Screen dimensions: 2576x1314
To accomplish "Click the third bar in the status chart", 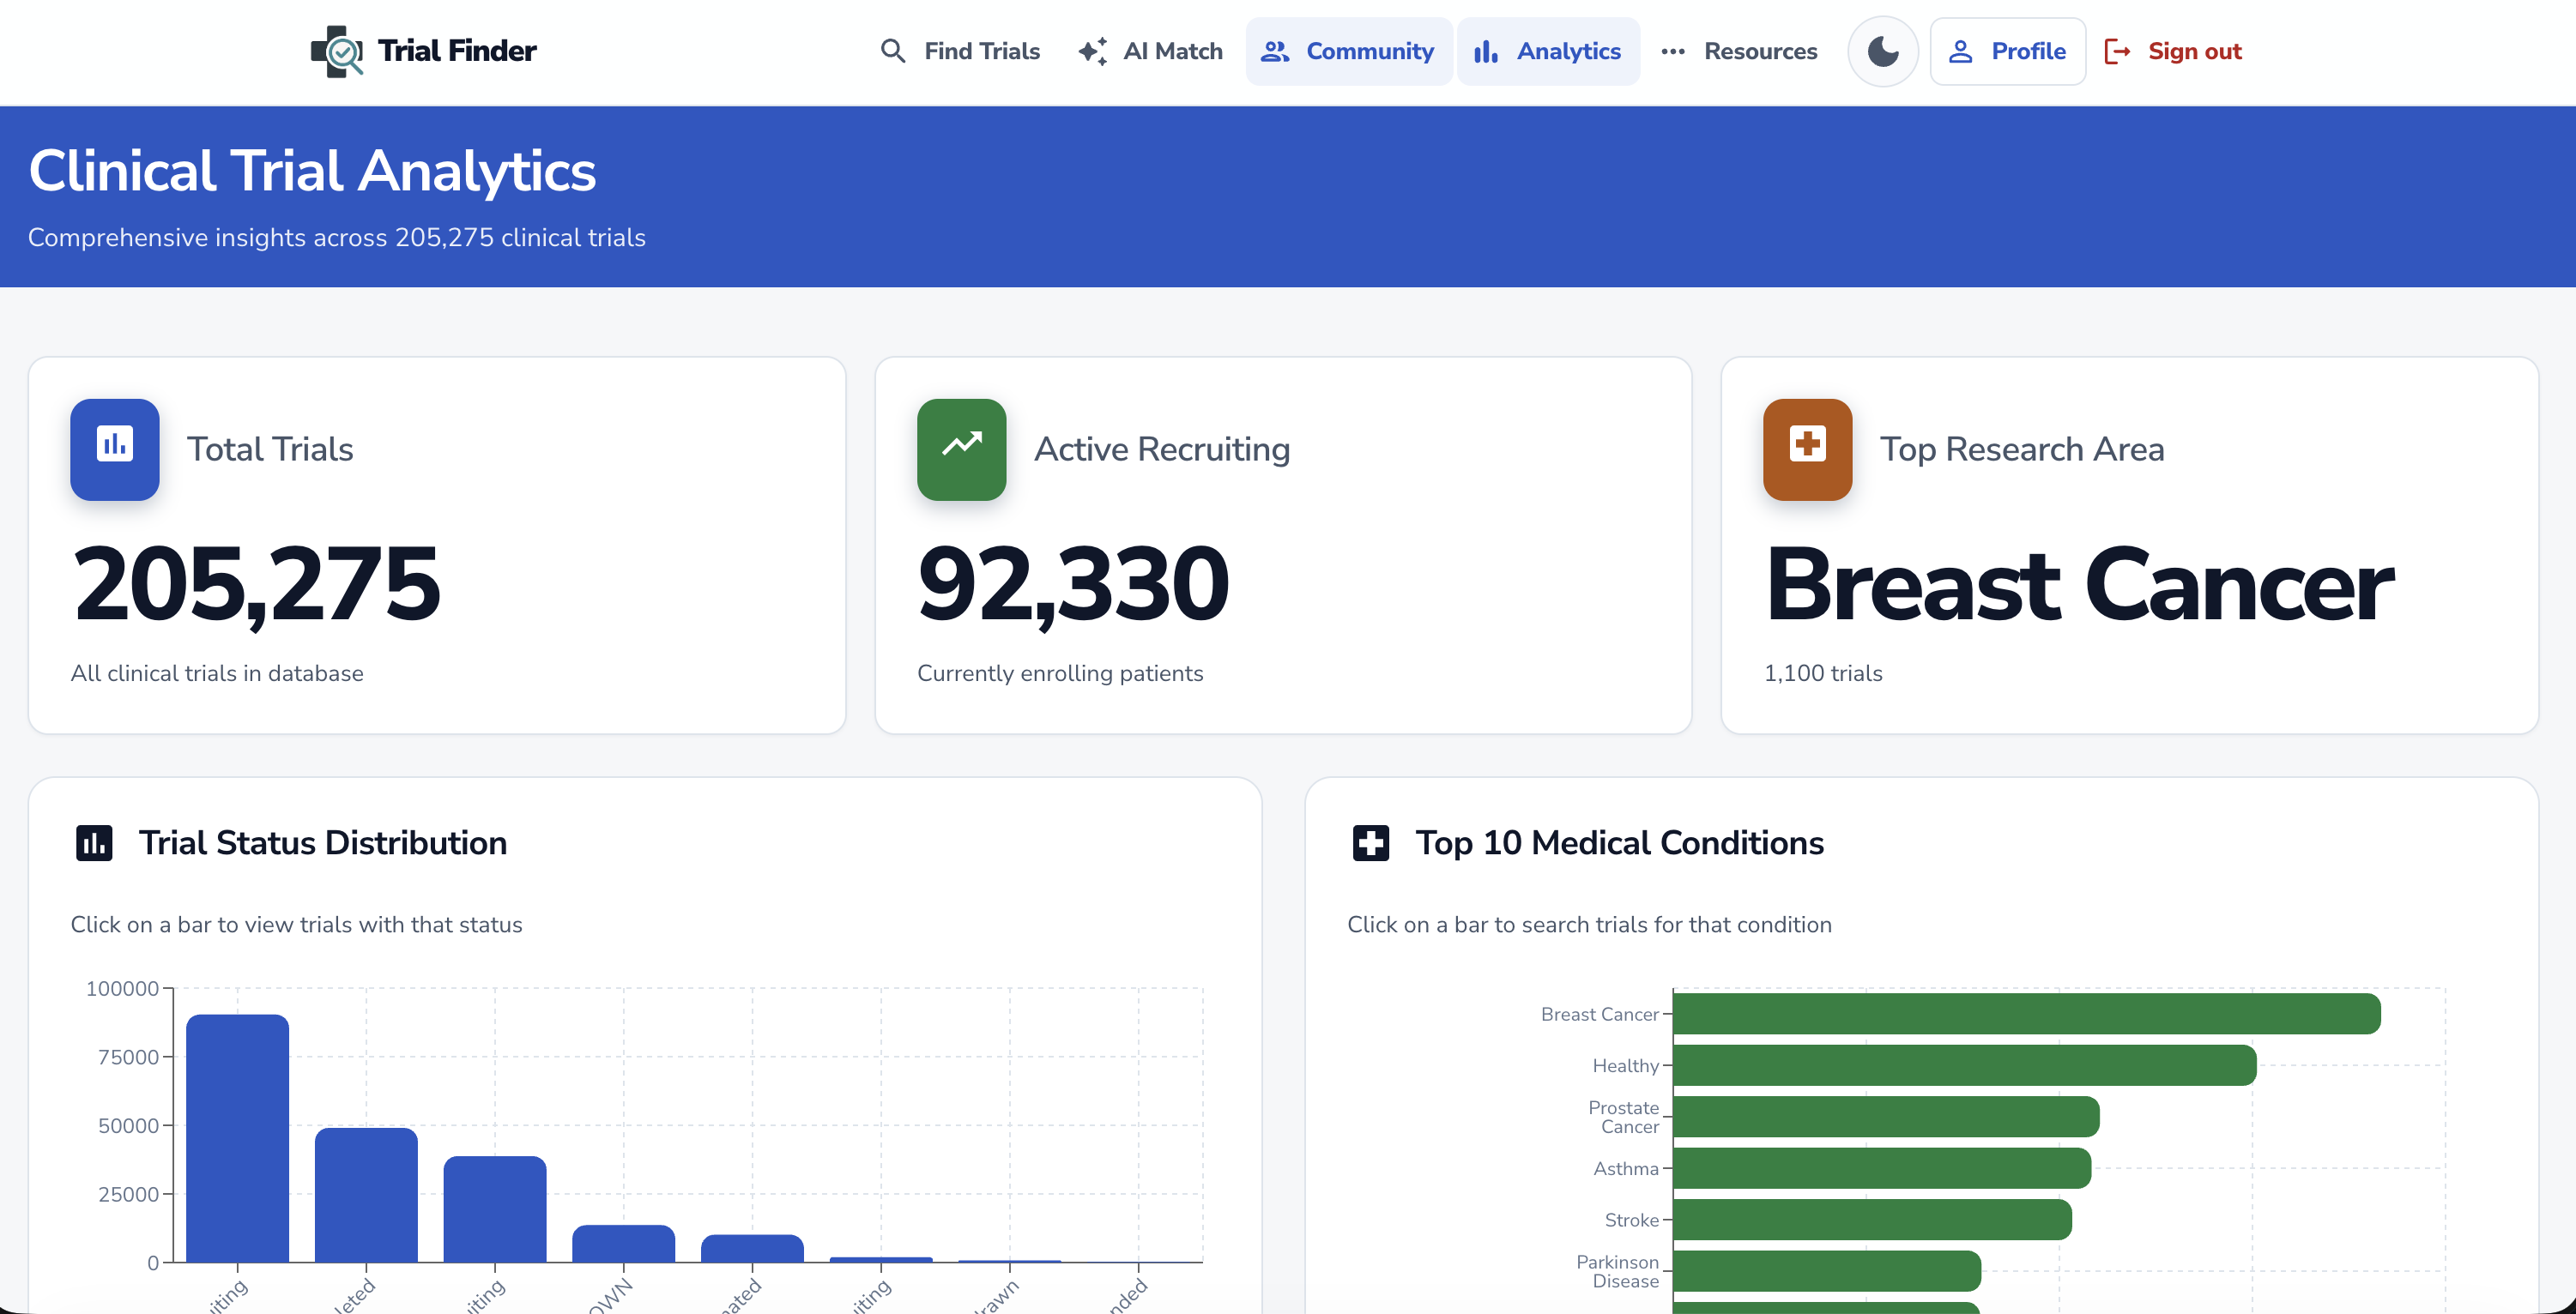I will (x=495, y=1209).
